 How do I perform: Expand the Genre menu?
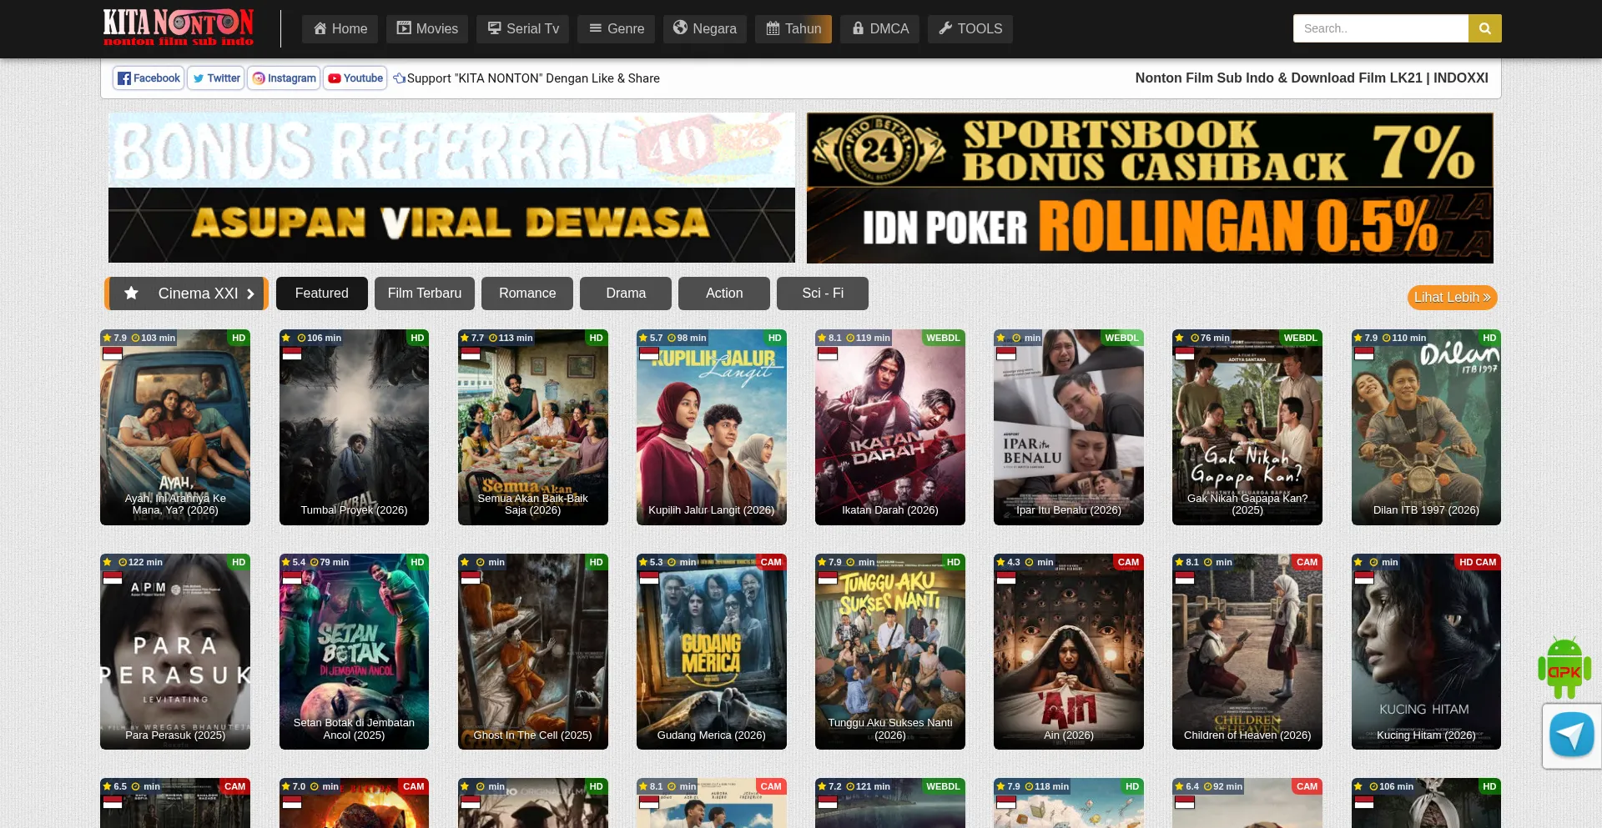coord(617,29)
